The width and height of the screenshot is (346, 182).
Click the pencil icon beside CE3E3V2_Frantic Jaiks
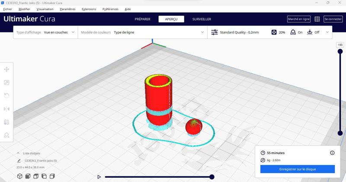click(x=19, y=161)
